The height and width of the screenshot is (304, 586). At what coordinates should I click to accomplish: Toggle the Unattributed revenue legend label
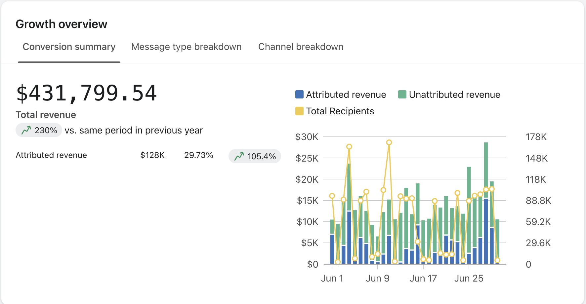(454, 95)
